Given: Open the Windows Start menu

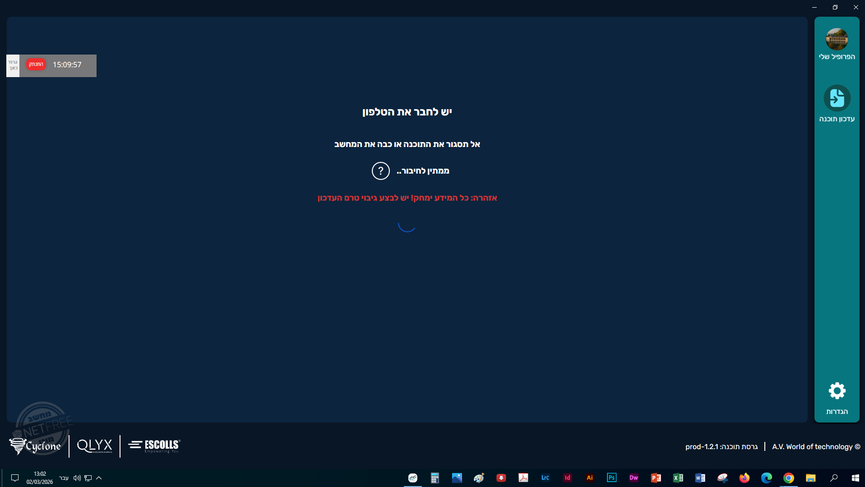Looking at the screenshot, I should click(x=855, y=478).
